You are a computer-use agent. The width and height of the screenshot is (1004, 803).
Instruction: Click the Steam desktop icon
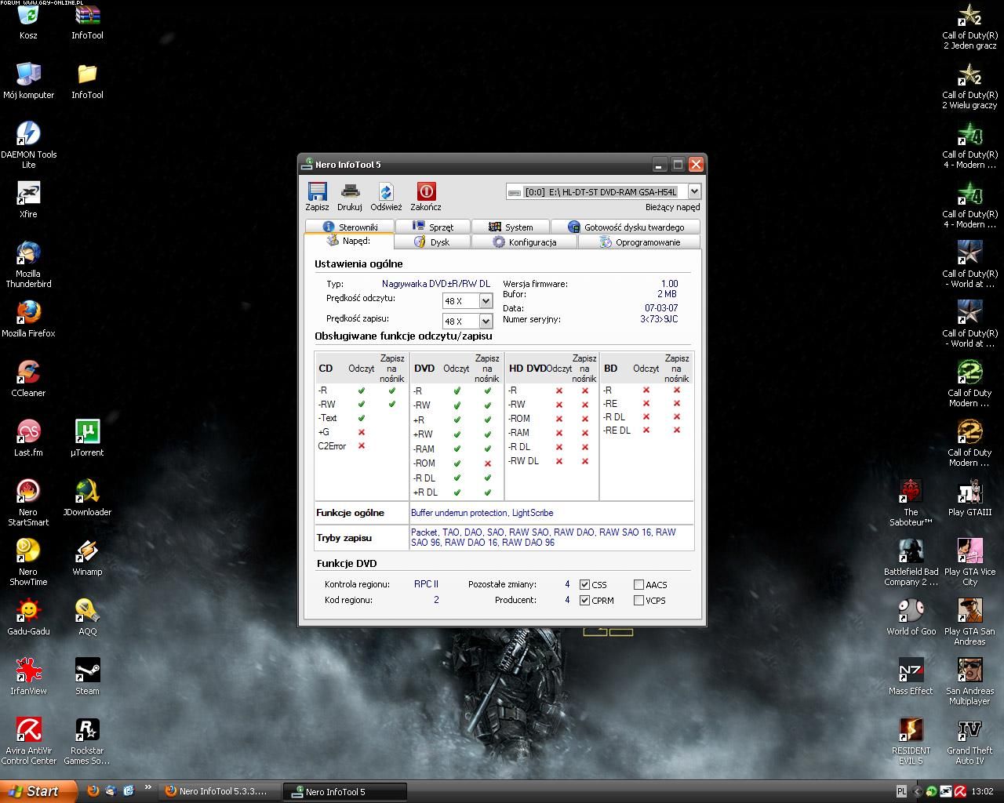tap(87, 670)
